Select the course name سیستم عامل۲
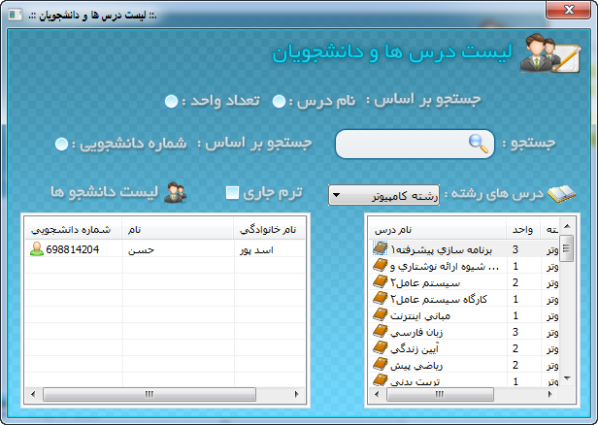The height and width of the screenshot is (425, 598). tap(425, 282)
